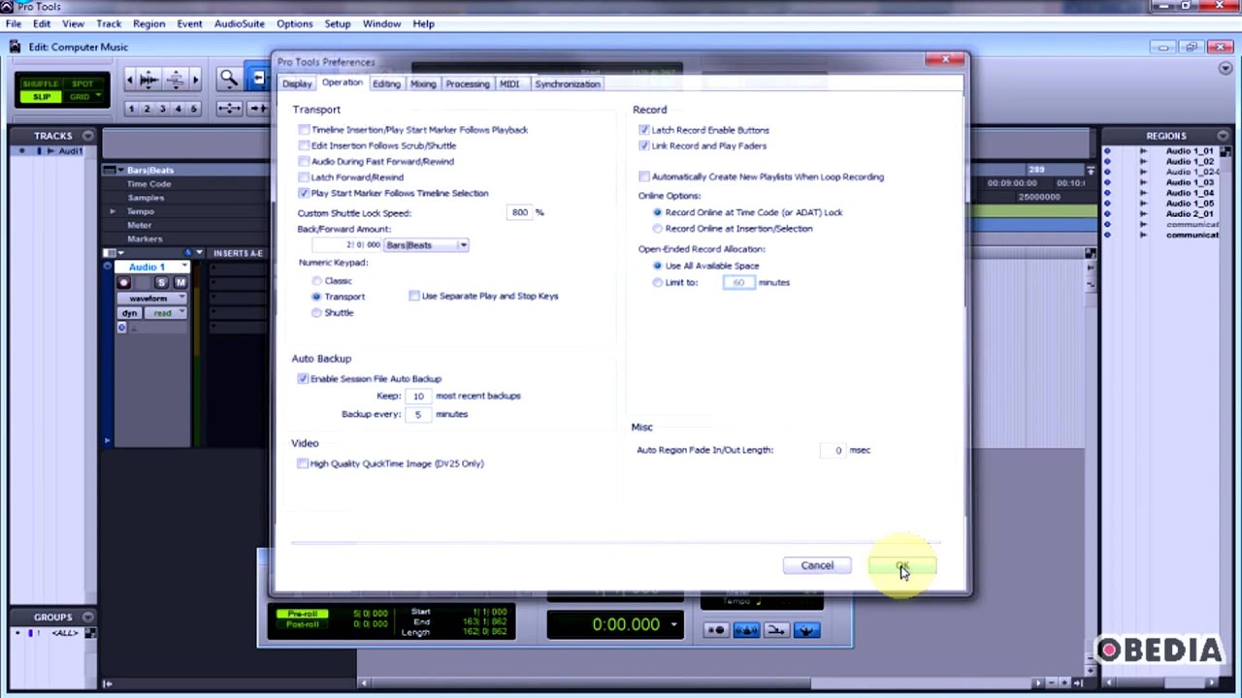Open the Tracks list menu dropdown

tap(87, 136)
